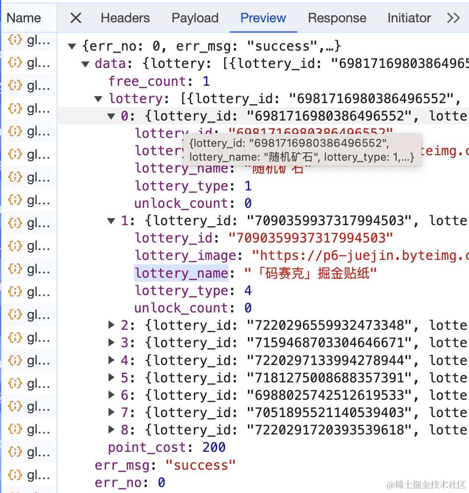Viewport: 469px width, 493px height.
Task: Close the request details panel
Action: [x=76, y=18]
